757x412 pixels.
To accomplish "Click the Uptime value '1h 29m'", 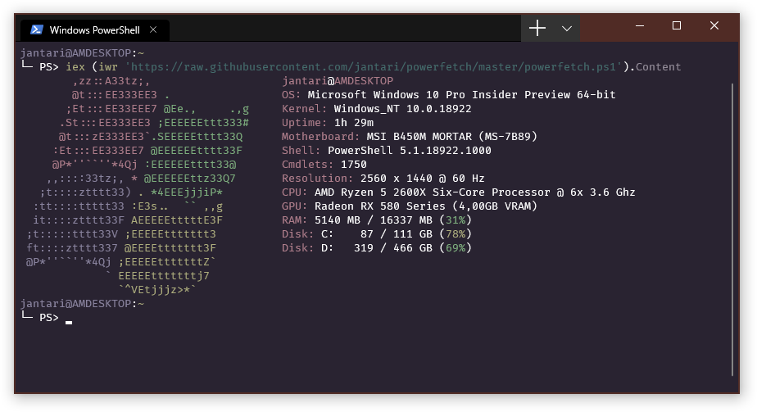I will click(354, 123).
